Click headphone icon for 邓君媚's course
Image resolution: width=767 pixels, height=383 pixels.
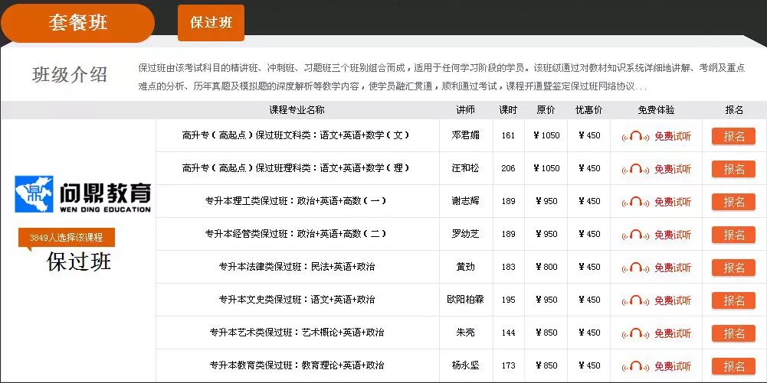635,136
